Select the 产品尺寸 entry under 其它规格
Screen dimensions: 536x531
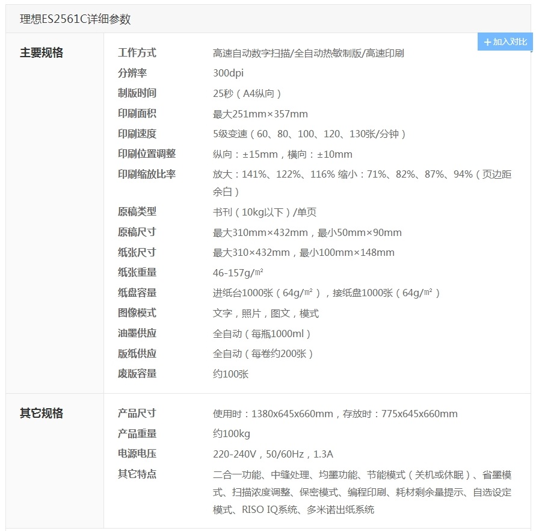137,414
